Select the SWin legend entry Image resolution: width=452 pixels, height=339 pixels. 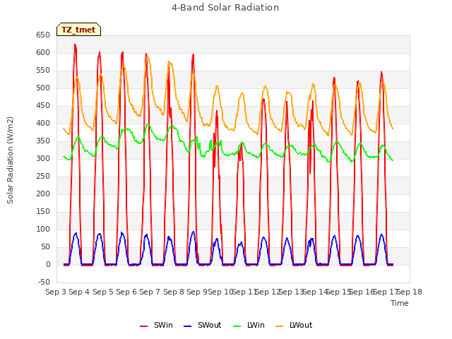[x=156, y=325]
